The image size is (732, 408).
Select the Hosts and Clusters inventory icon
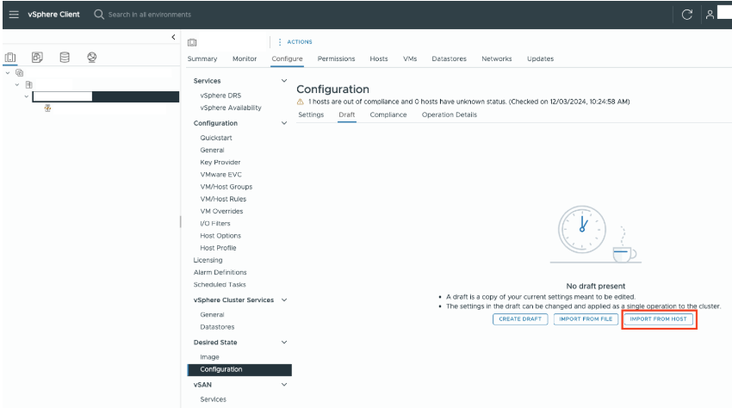click(x=10, y=58)
